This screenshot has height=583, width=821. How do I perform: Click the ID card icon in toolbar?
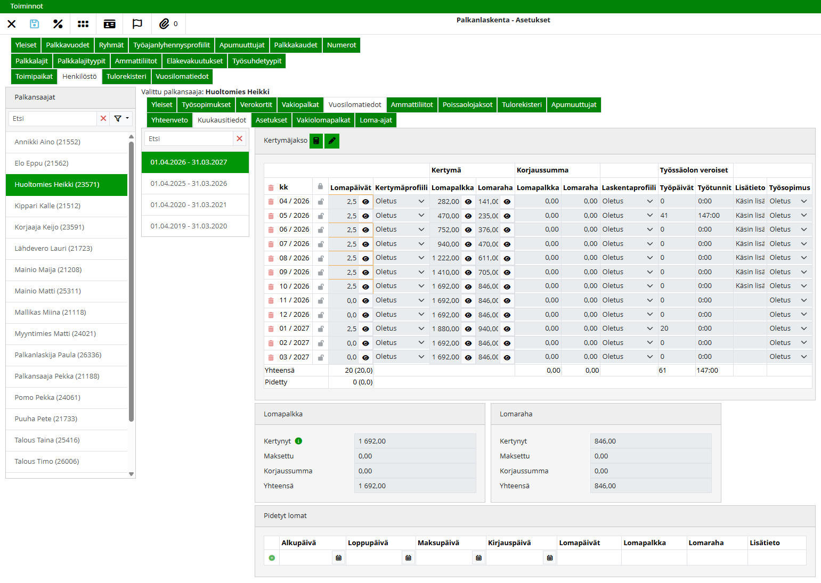tap(110, 24)
